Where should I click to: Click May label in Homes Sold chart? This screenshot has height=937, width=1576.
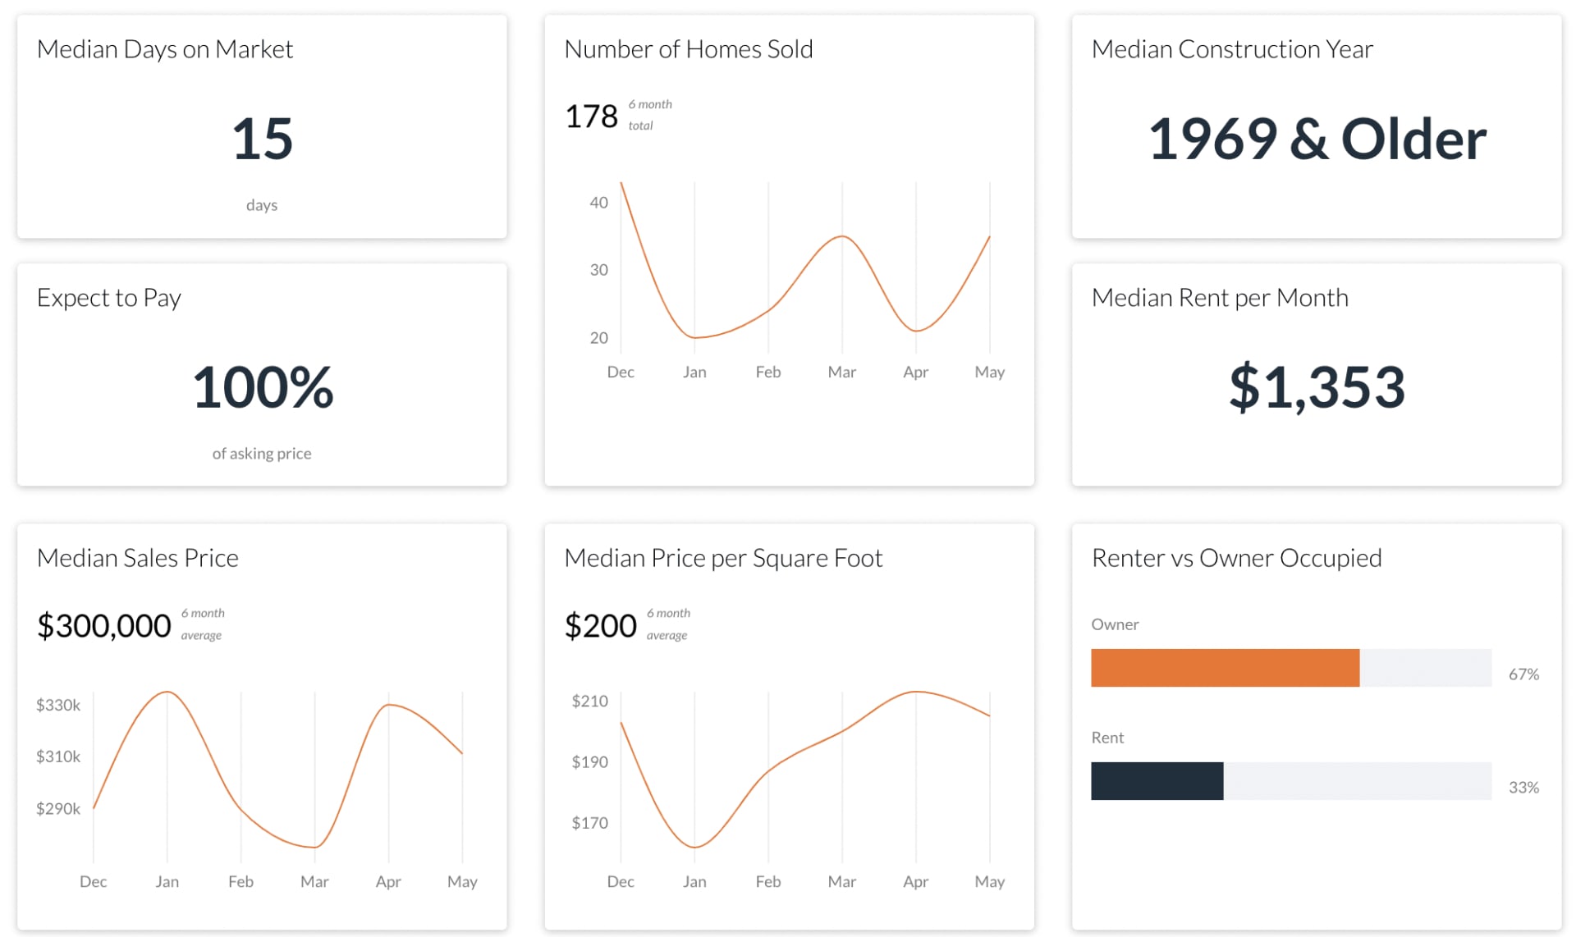(989, 373)
